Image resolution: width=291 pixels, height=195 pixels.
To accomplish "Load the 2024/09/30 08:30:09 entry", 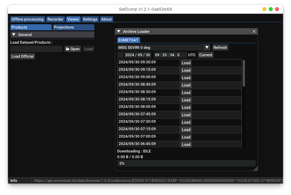I will pos(186,93).
